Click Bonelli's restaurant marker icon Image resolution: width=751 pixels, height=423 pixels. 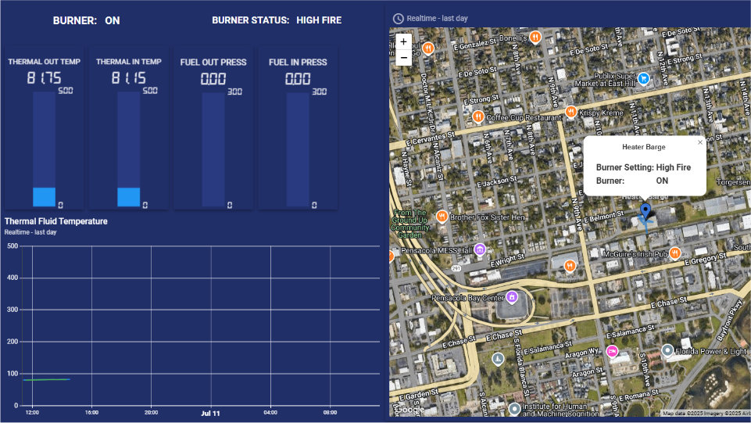pyautogui.click(x=535, y=37)
